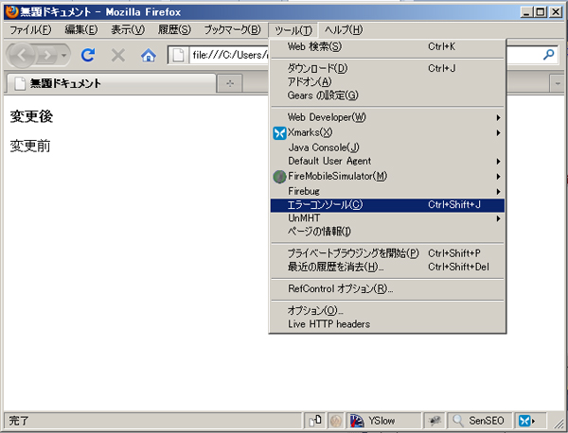568x433 pixels.
Task: Close the ツール(T) menu in menu bar
Action: (x=293, y=30)
